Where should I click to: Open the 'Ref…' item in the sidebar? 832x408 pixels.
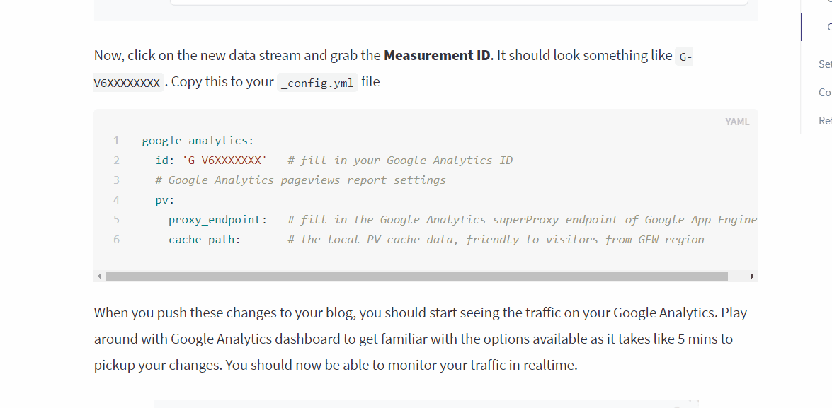pos(825,121)
